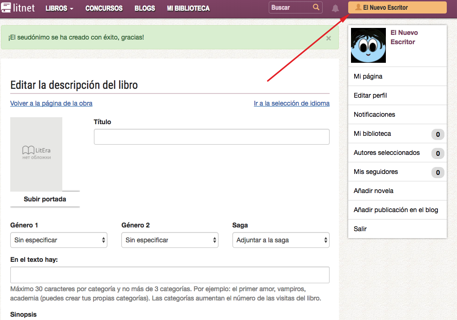Click the LitEra placeholder book cover
This screenshot has height=320, width=457.
[x=36, y=154]
